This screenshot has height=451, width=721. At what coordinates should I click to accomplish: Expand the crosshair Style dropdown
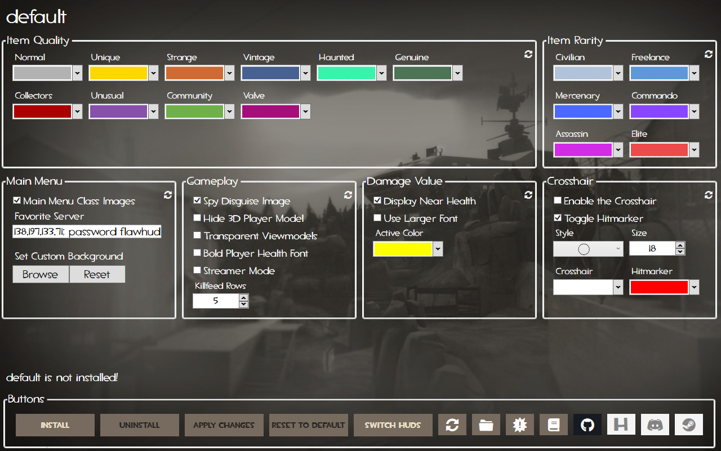coord(617,248)
